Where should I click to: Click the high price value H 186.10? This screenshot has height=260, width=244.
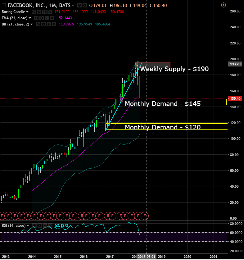(118, 6)
